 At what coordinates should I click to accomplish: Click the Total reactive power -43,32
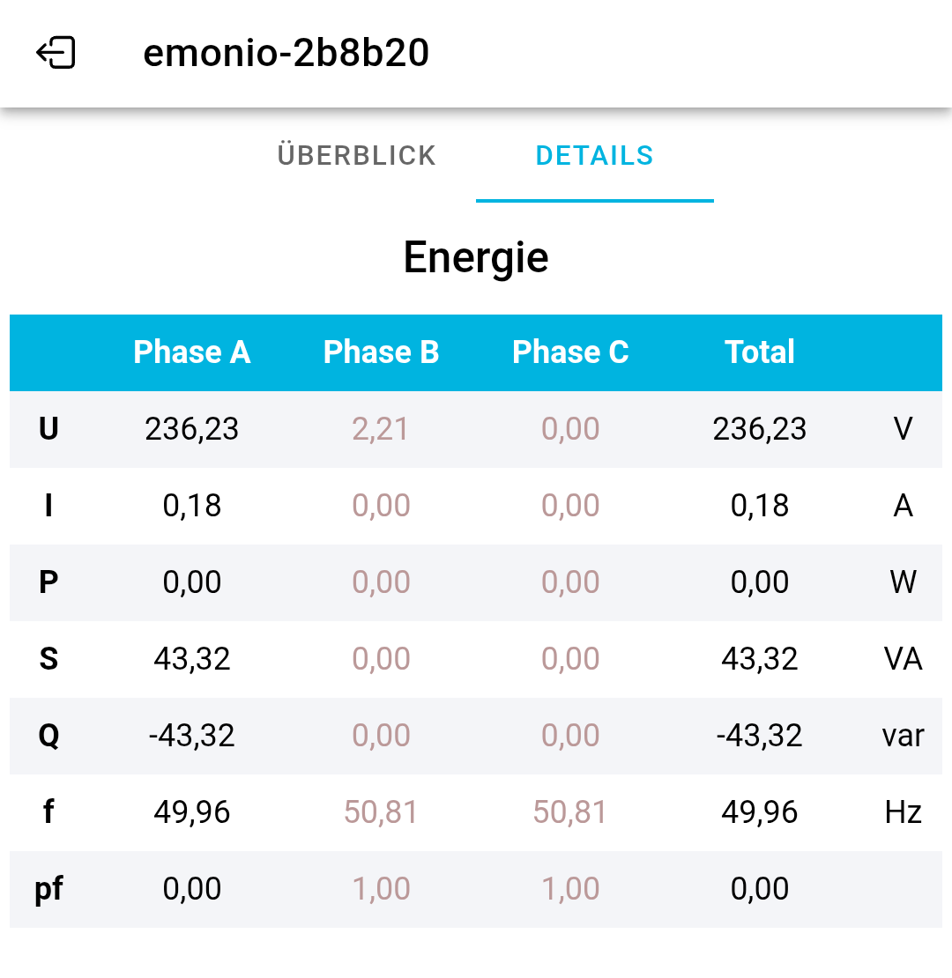[x=760, y=736]
